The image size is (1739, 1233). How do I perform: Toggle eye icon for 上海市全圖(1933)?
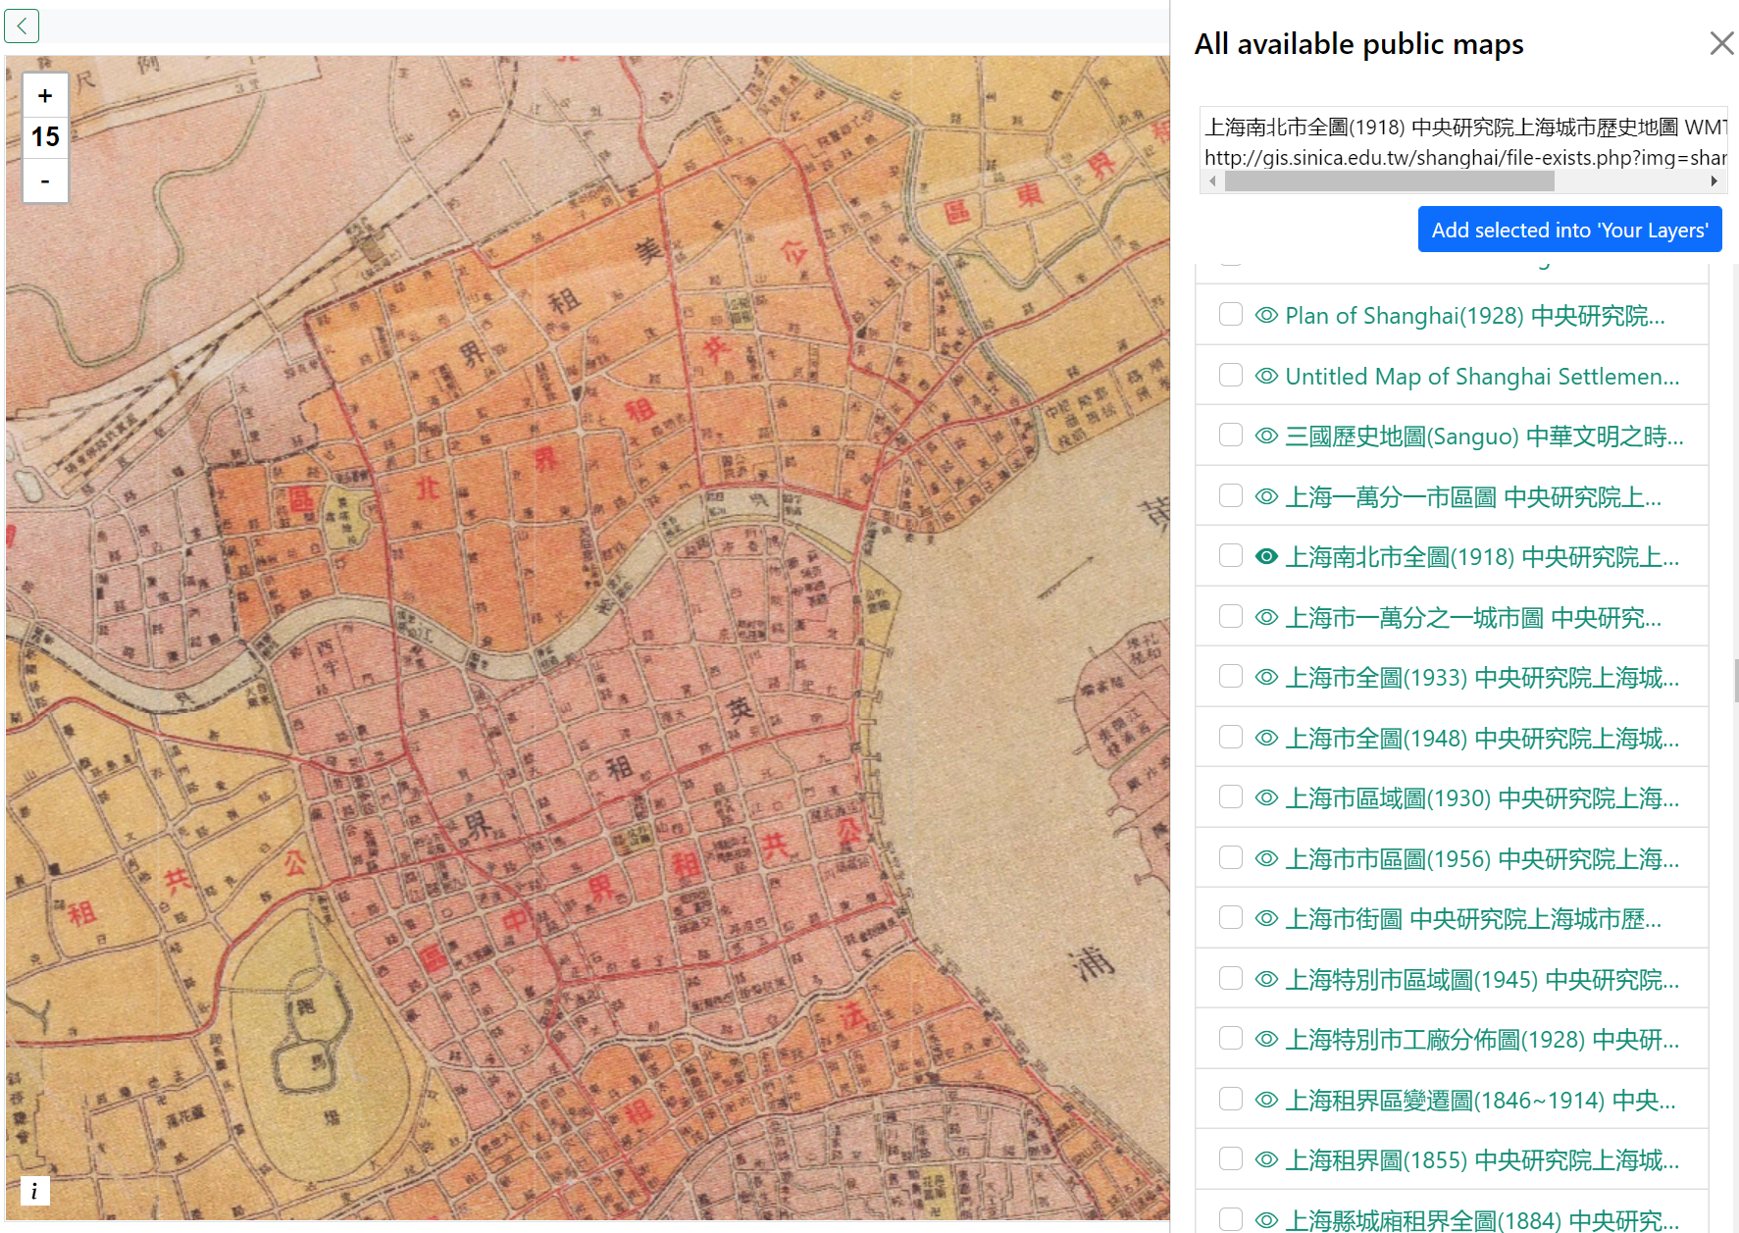click(1266, 677)
